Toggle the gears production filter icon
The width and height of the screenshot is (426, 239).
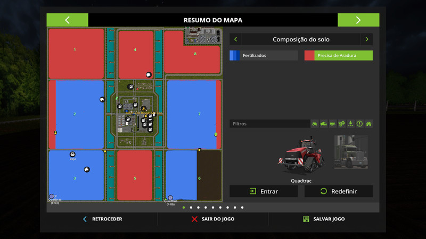342,124
